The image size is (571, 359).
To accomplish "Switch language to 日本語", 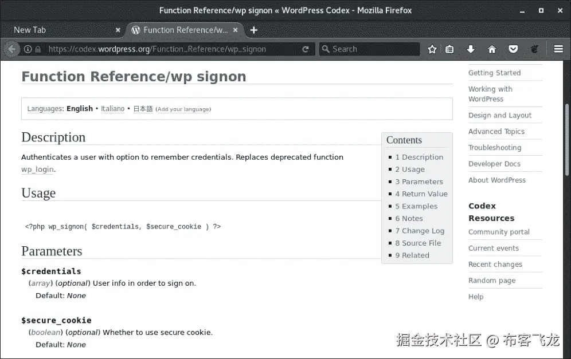I will pos(143,109).
